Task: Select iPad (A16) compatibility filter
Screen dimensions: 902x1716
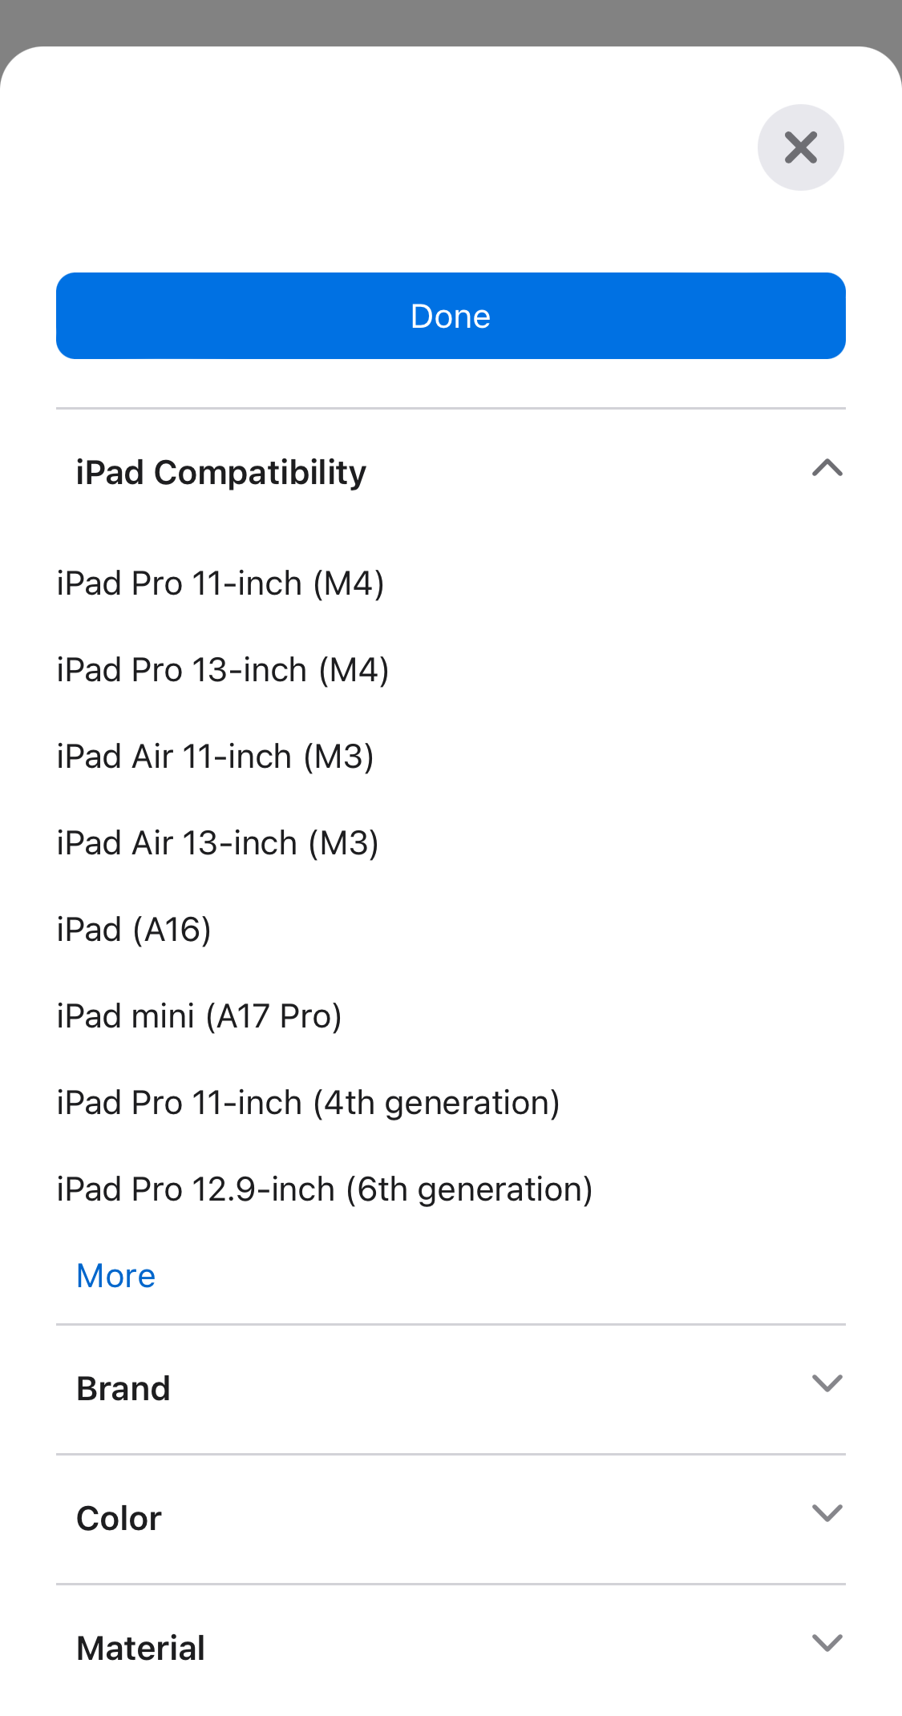Action: [134, 929]
